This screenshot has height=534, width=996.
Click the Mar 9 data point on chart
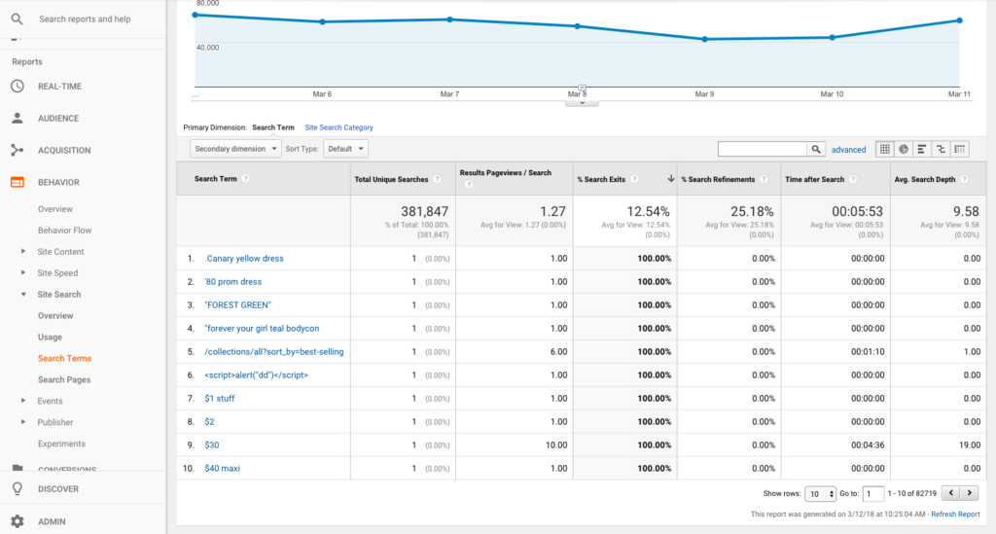704,39
